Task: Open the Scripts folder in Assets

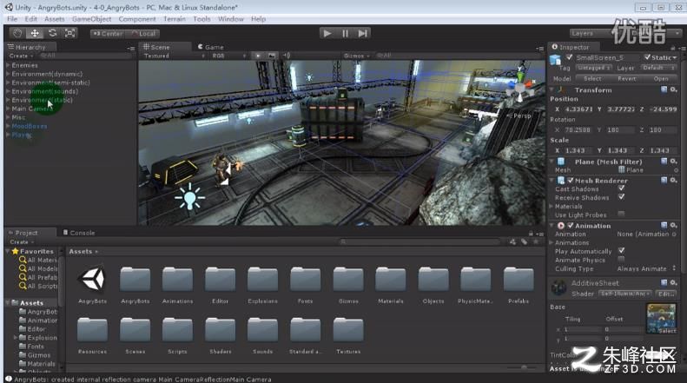Action: tap(177, 329)
